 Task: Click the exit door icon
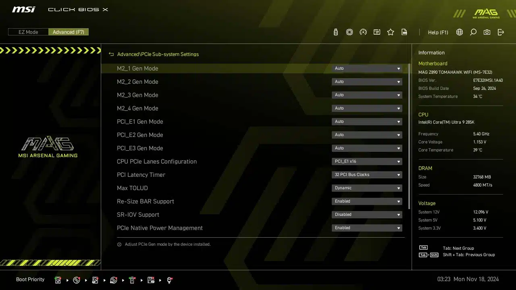click(x=501, y=32)
